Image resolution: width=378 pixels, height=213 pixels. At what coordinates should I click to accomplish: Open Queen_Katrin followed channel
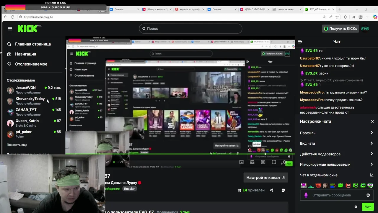(x=34, y=123)
